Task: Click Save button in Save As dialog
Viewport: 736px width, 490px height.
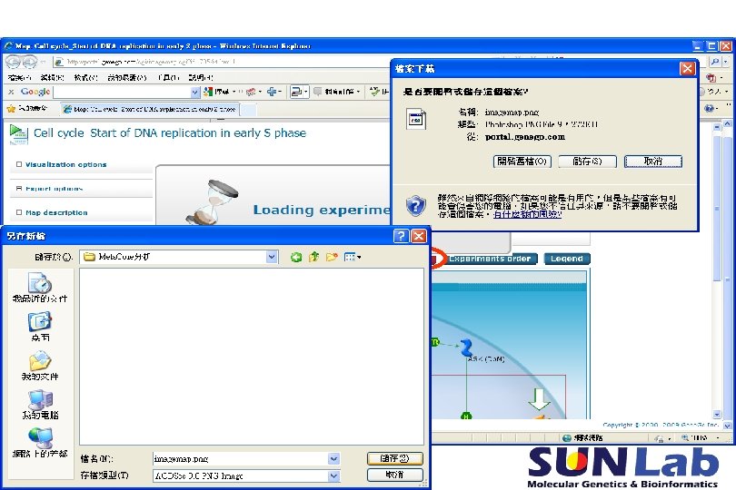Action: coord(394,458)
